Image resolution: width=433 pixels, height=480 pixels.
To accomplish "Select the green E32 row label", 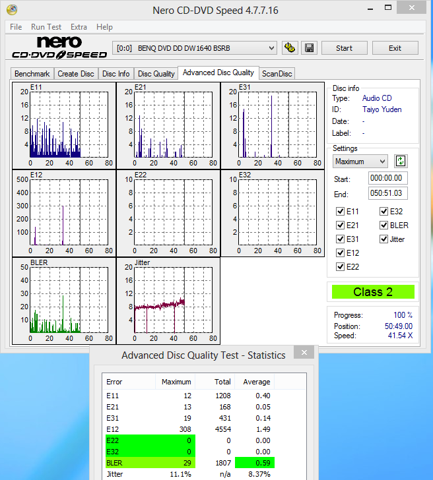I will tap(112, 452).
